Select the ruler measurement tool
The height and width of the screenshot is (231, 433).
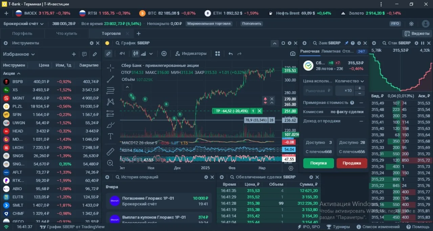110,152
